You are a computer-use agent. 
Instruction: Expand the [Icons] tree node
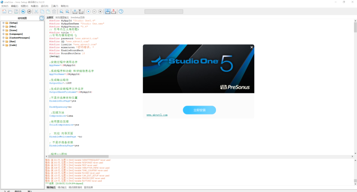[4, 30]
